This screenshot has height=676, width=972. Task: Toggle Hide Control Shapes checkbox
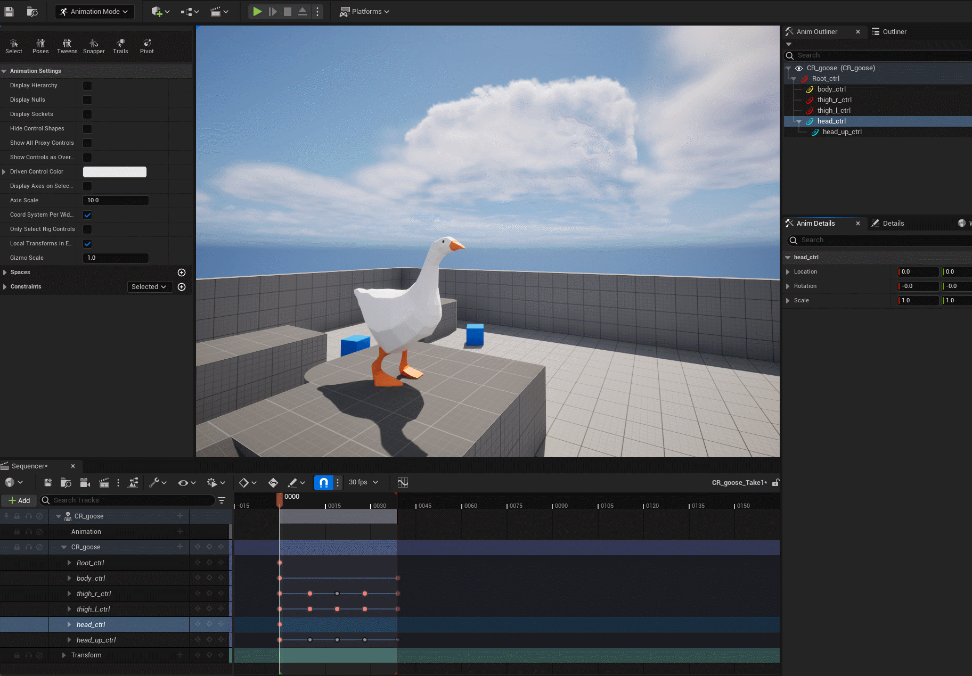point(87,129)
